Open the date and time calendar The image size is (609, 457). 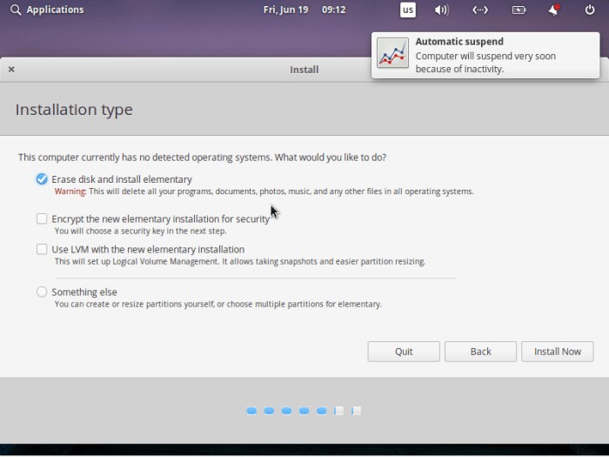[x=304, y=10]
